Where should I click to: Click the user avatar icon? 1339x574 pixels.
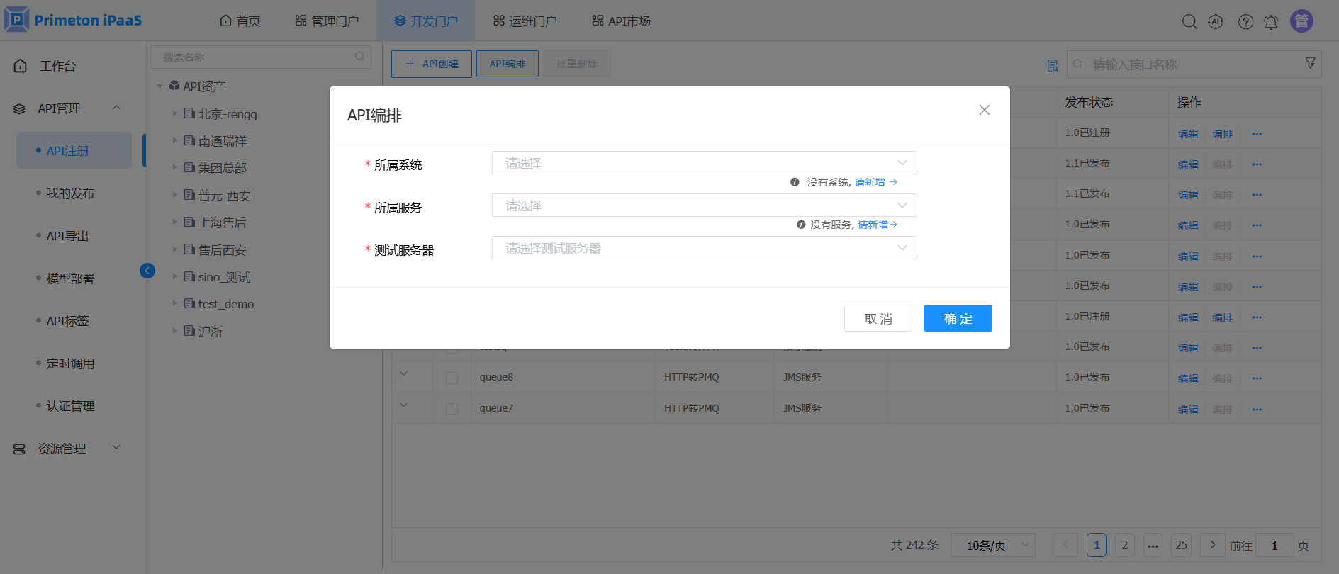[1301, 21]
